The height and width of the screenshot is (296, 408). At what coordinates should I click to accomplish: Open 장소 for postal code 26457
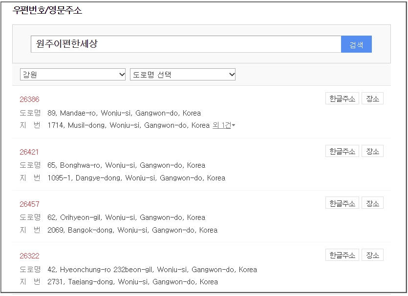tap(373, 203)
